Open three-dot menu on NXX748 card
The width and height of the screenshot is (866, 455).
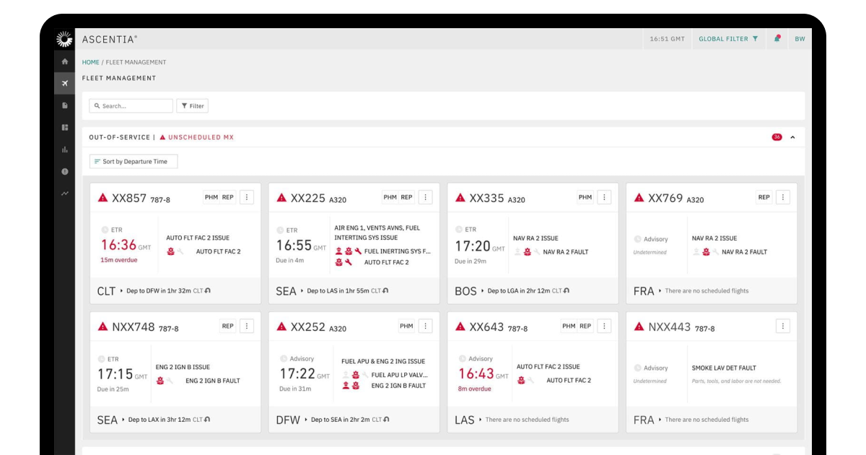(x=247, y=326)
